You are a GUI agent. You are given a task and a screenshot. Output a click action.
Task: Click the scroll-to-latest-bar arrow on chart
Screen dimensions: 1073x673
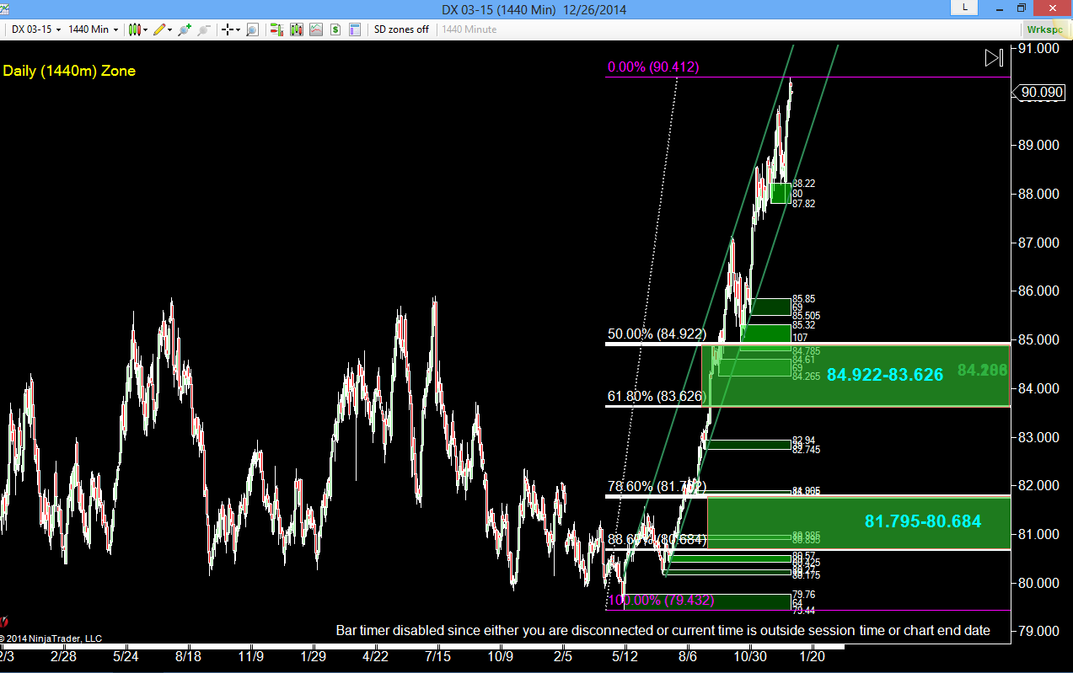tap(995, 58)
